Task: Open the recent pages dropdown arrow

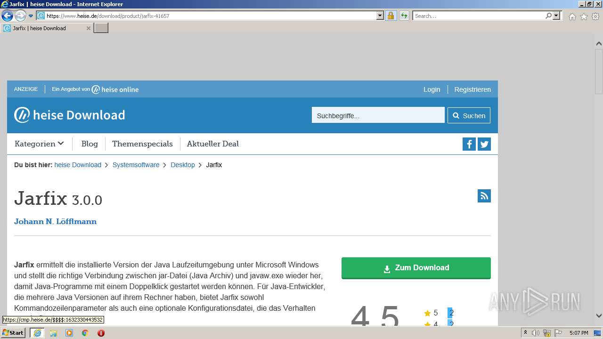Action: 31,16
